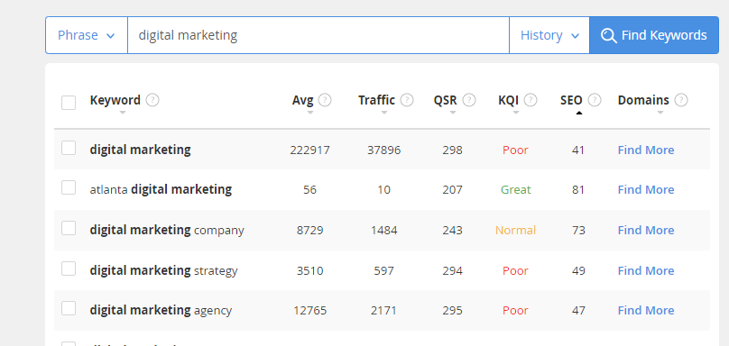The image size is (729, 346).
Task: Select the digital marketing agency checkbox
Action: 69,308
